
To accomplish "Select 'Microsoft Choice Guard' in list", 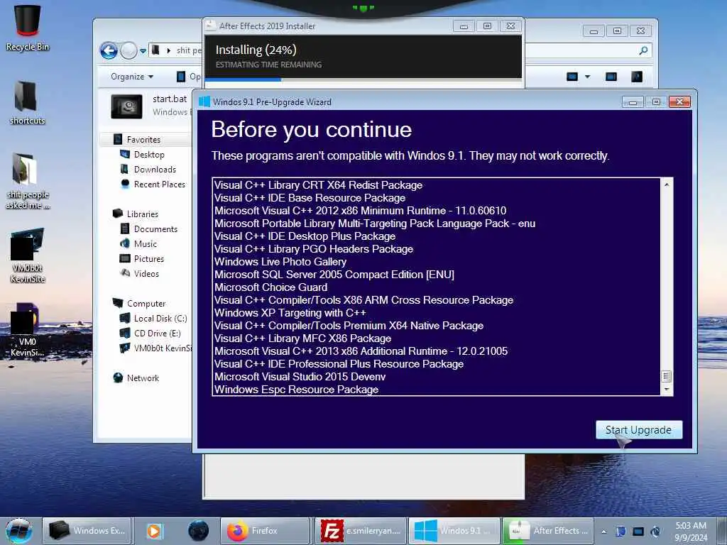I will [x=270, y=287].
